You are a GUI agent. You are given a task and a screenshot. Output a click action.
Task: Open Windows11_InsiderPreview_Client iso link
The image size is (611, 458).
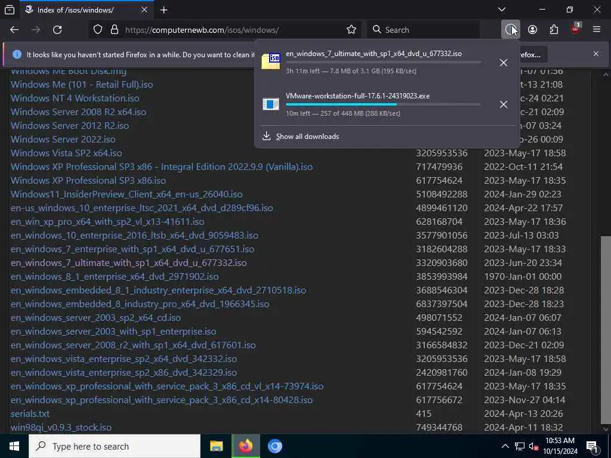pyautogui.click(x=126, y=194)
